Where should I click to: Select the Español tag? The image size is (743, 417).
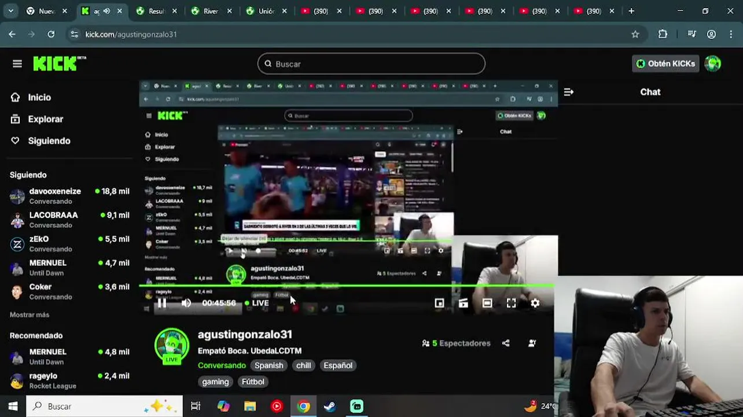tap(338, 365)
